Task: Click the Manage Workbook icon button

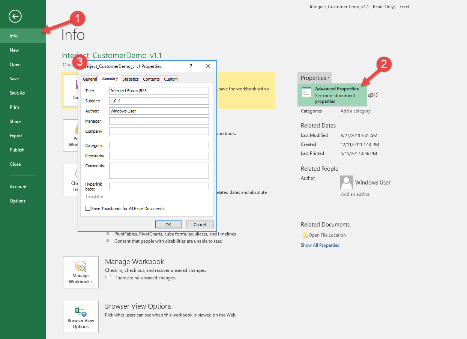Action: tap(81, 272)
